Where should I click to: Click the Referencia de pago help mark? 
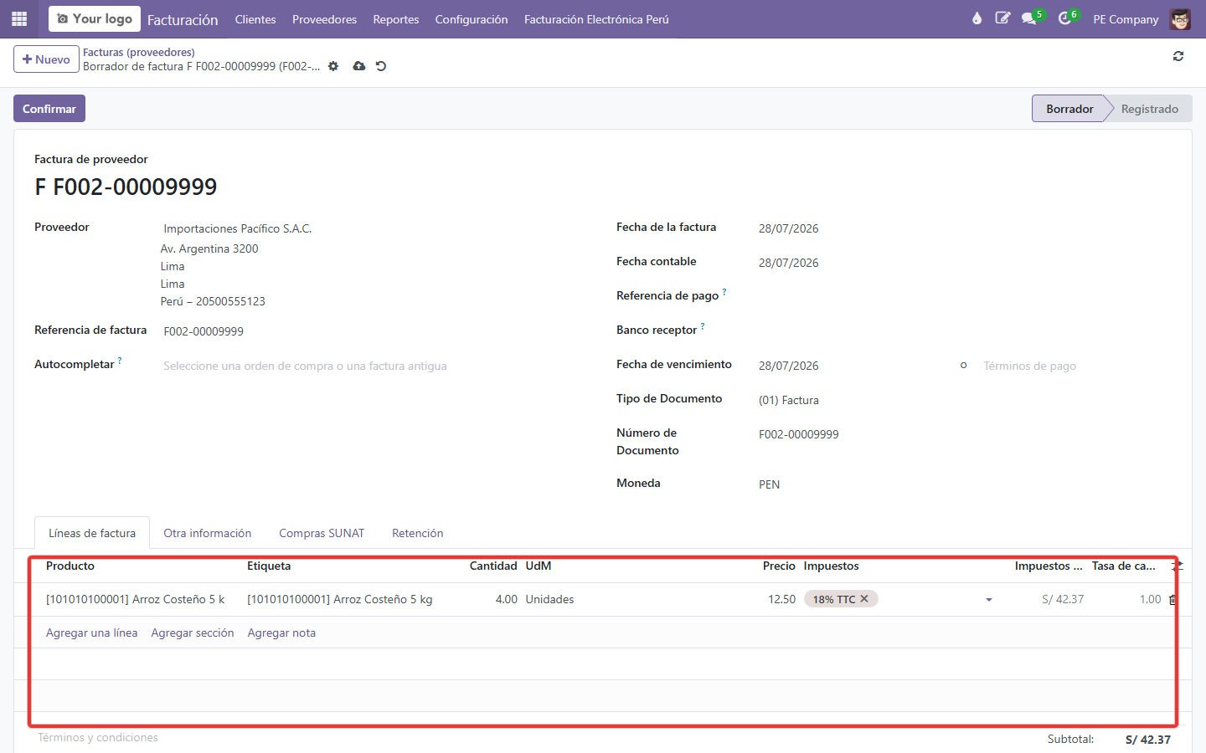(724, 291)
